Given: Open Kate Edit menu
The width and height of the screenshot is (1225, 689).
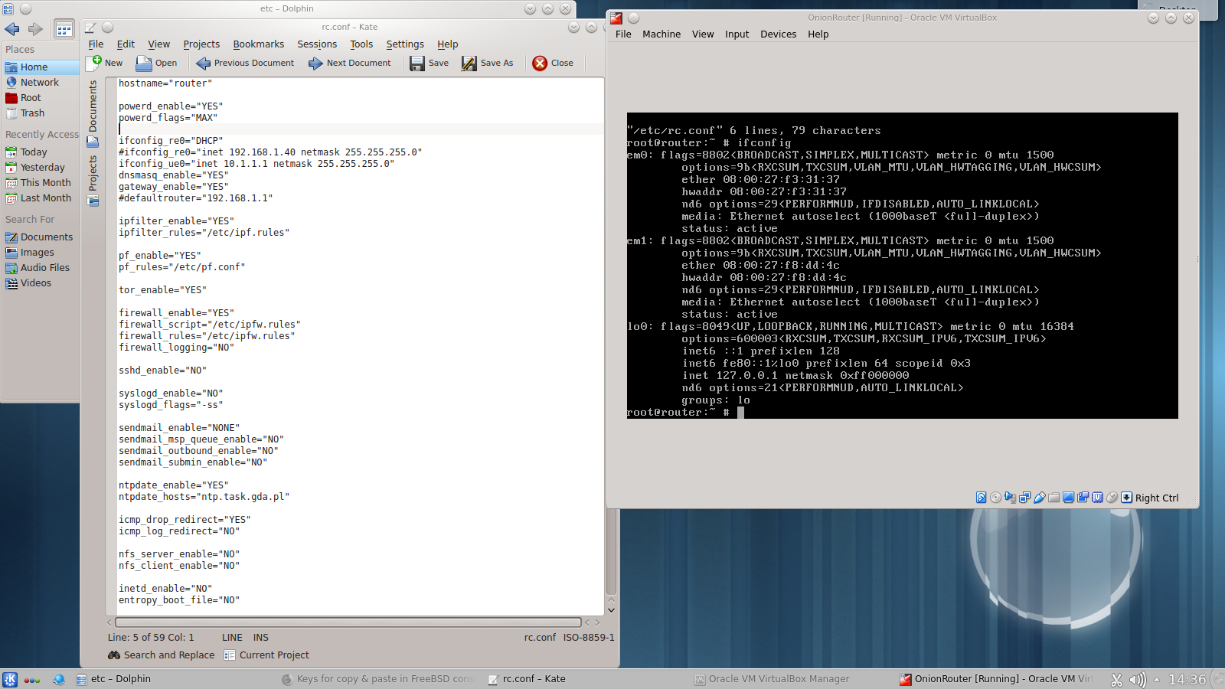Looking at the screenshot, I should [126, 44].
